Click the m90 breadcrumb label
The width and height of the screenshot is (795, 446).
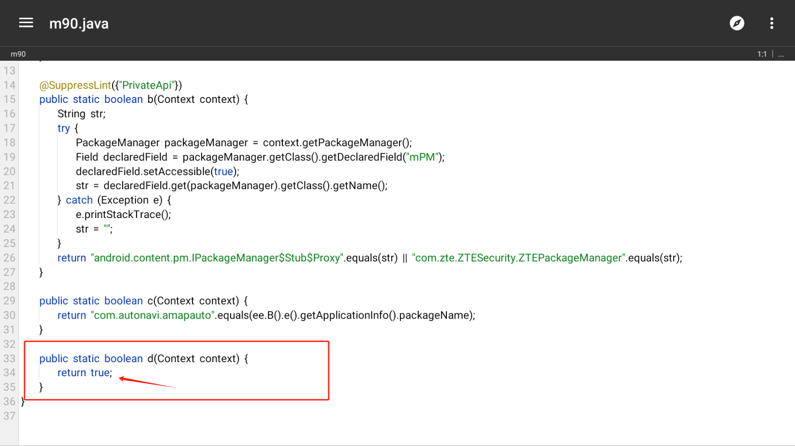point(18,54)
